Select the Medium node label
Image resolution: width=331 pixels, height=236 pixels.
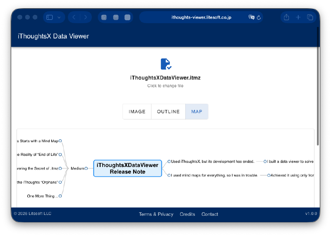coord(77,168)
